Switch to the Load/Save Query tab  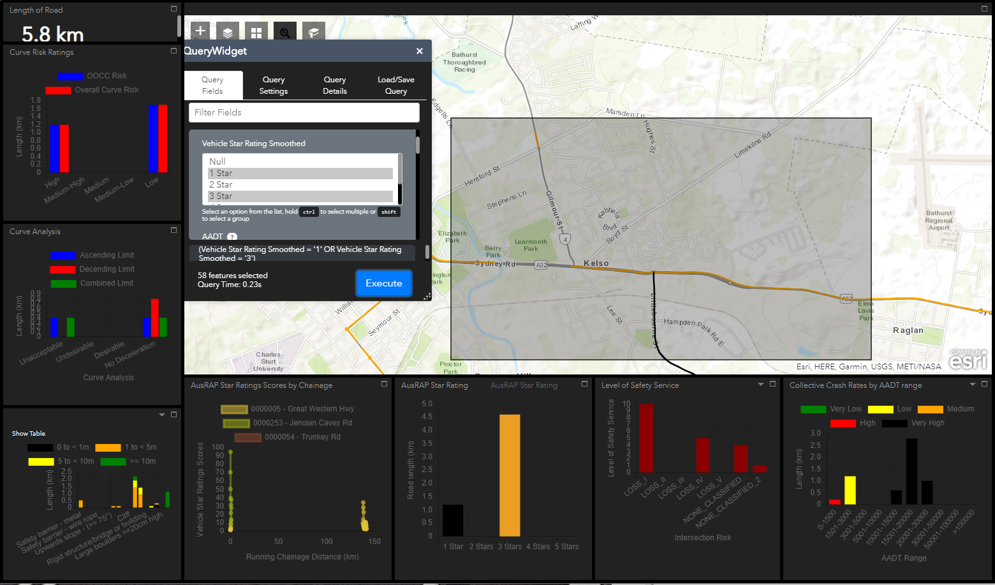[396, 85]
